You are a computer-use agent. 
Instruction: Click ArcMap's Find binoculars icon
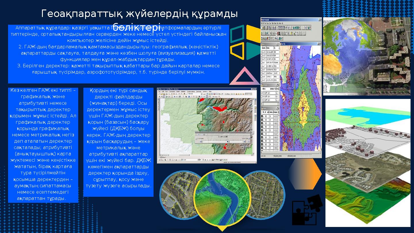click(199, 97)
